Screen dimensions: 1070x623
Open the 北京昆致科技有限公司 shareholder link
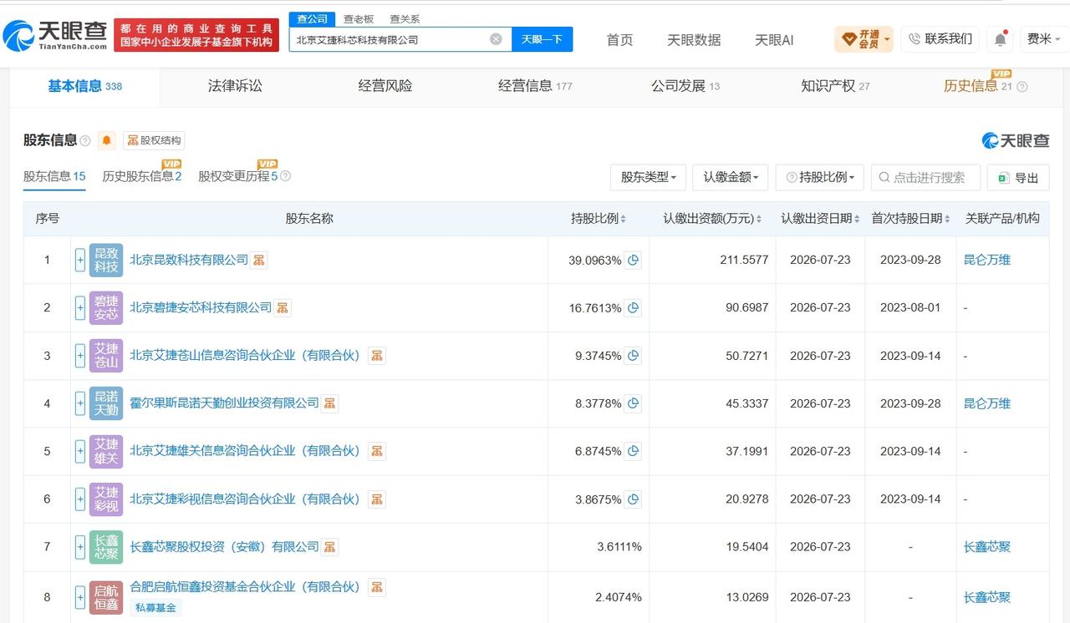tap(189, 260)
